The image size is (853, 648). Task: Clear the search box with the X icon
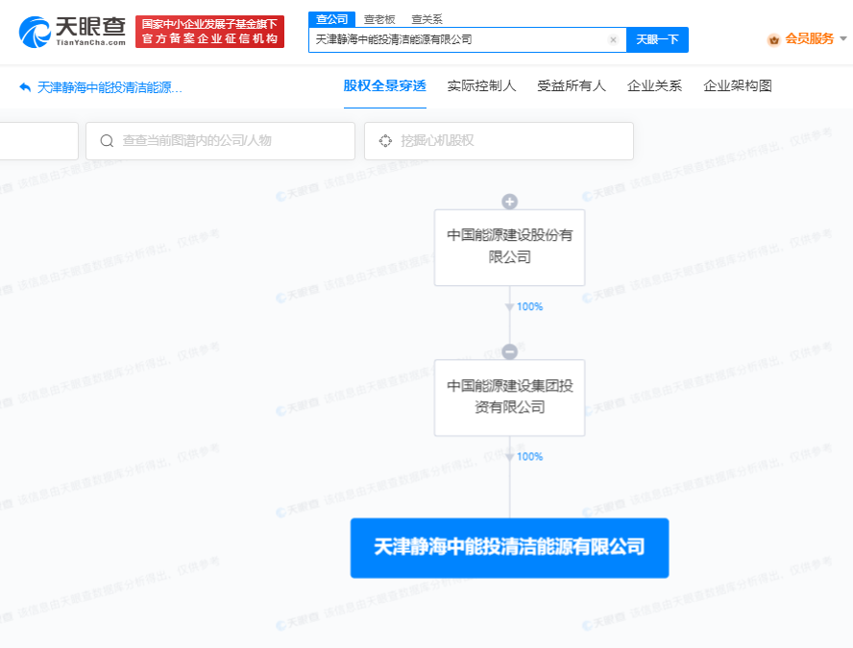[613, 39]
